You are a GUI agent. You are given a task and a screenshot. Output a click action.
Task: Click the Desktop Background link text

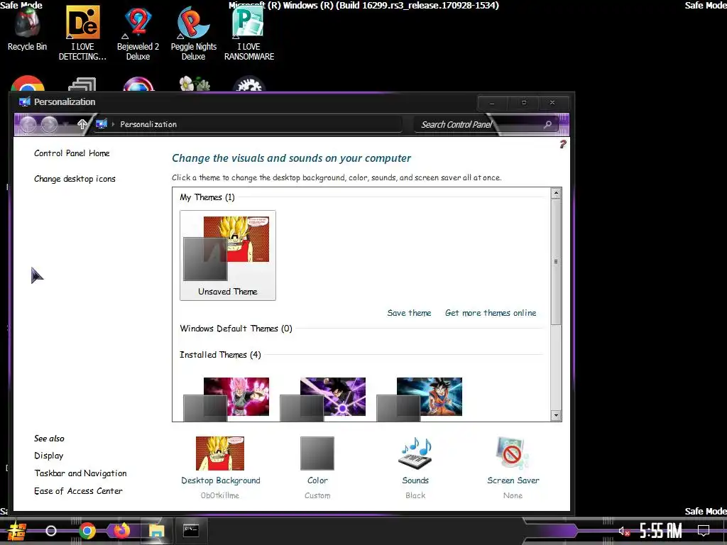[x=221, y=480]
